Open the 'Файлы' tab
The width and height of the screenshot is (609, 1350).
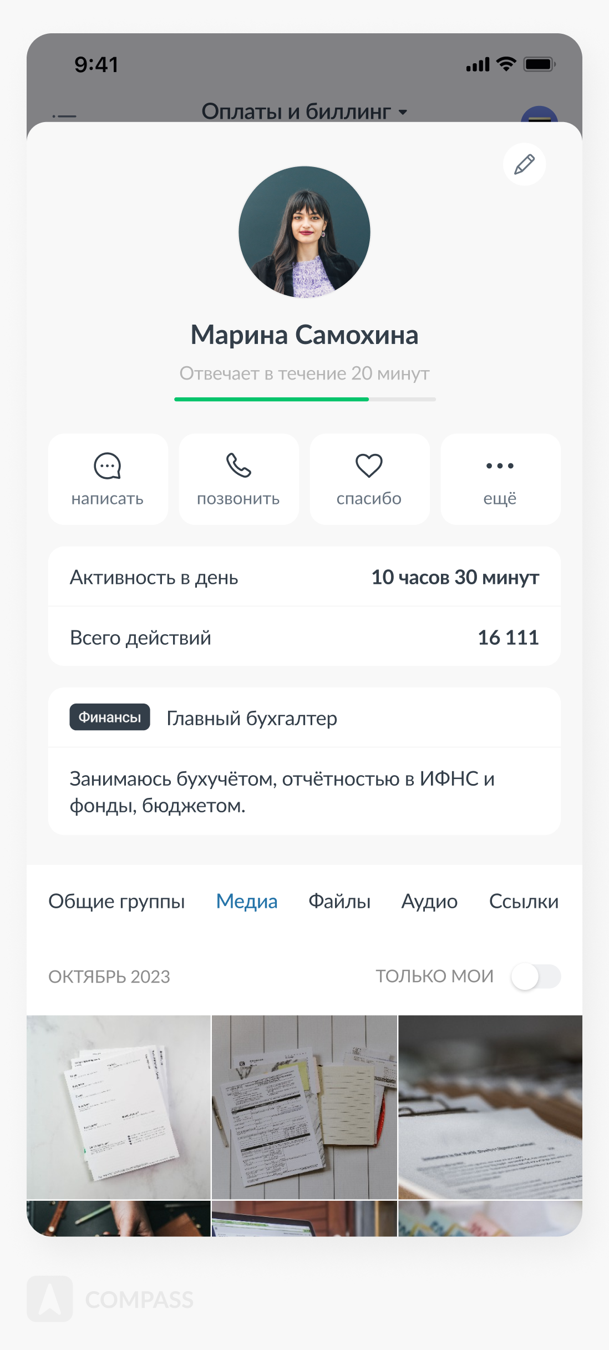(339, 902)
